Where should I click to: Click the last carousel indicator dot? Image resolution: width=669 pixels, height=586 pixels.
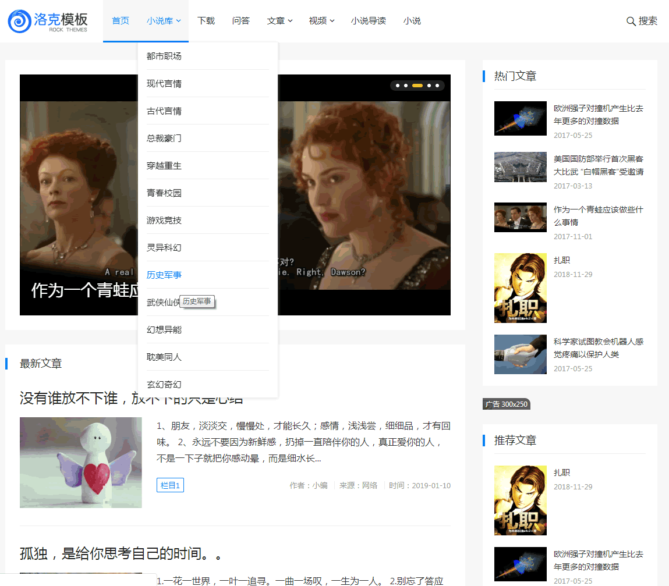pos(437,86)
